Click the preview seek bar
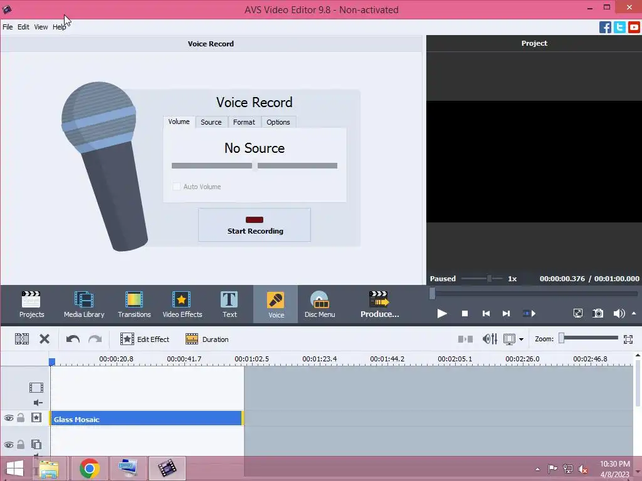642x481 pixels. (x=534, y=293)
